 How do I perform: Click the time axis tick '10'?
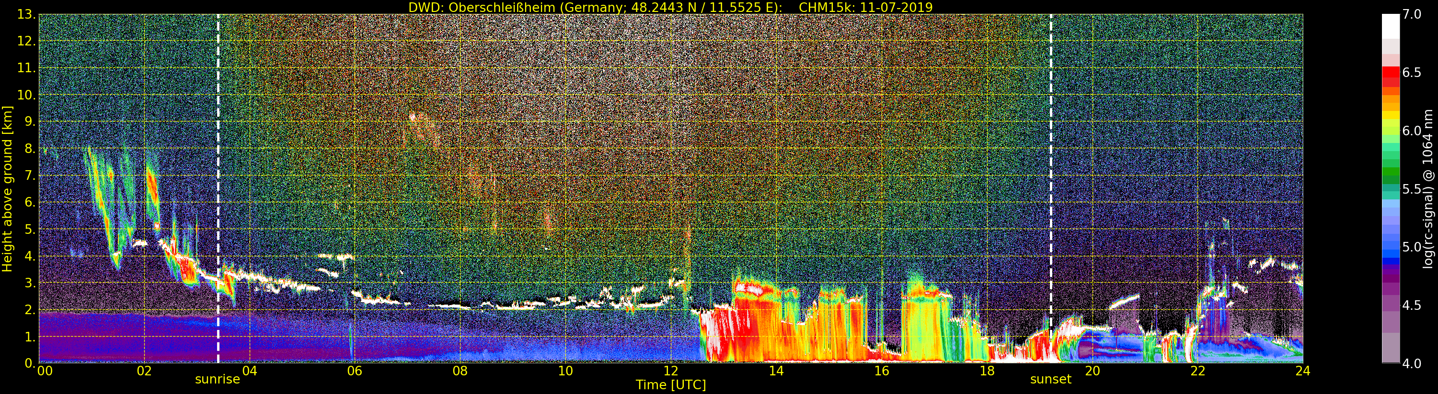click(565, 371)
